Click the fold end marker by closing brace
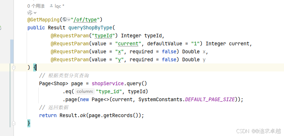This screenshot has width=284, height=136. pyautogui.click(x=14, y=123)
